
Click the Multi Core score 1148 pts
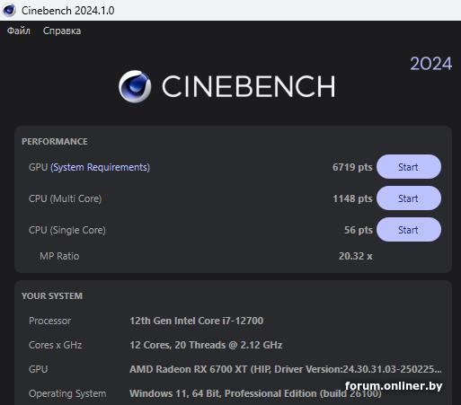352,198
